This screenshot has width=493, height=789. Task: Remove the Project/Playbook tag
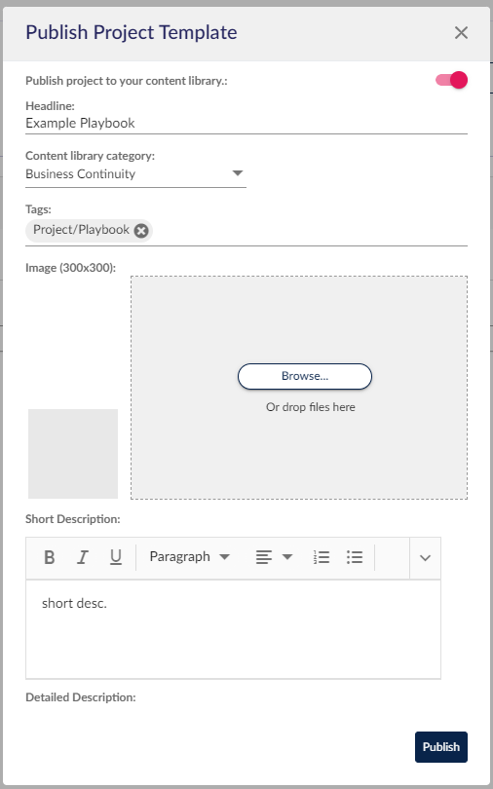pyautogui.click(x=141, y=231)
